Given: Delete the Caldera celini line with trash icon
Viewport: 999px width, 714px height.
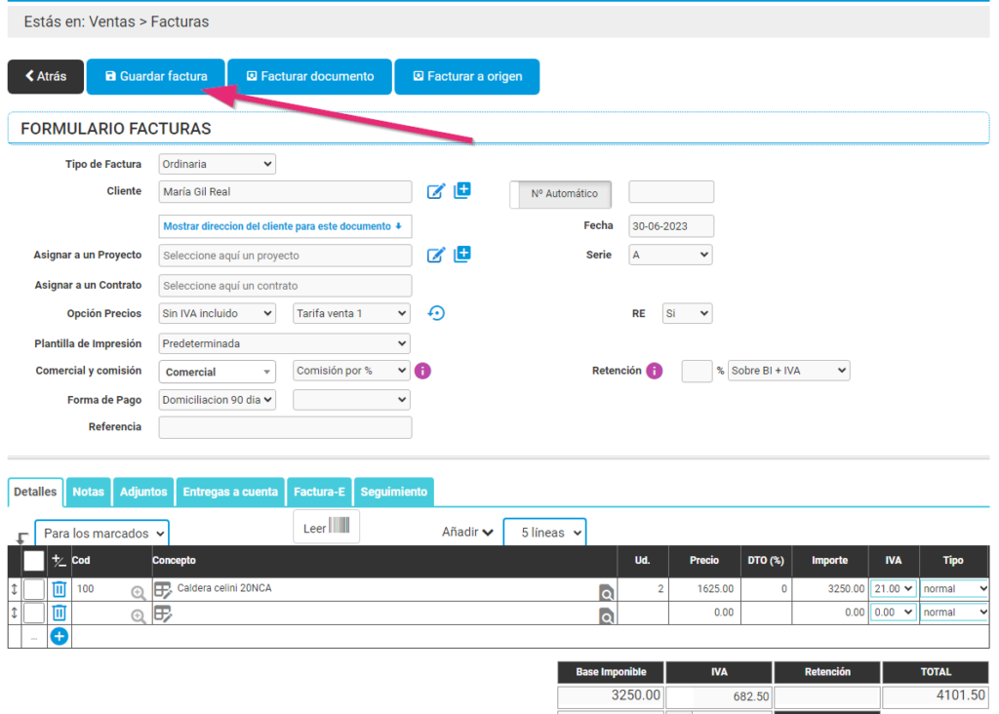Looking at the screenshot, I should tap(59, 588).
